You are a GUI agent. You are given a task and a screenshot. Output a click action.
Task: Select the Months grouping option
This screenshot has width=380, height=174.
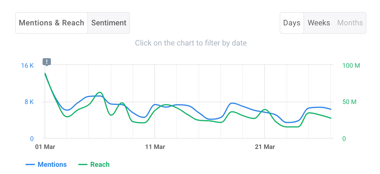(x=350, y=23)
